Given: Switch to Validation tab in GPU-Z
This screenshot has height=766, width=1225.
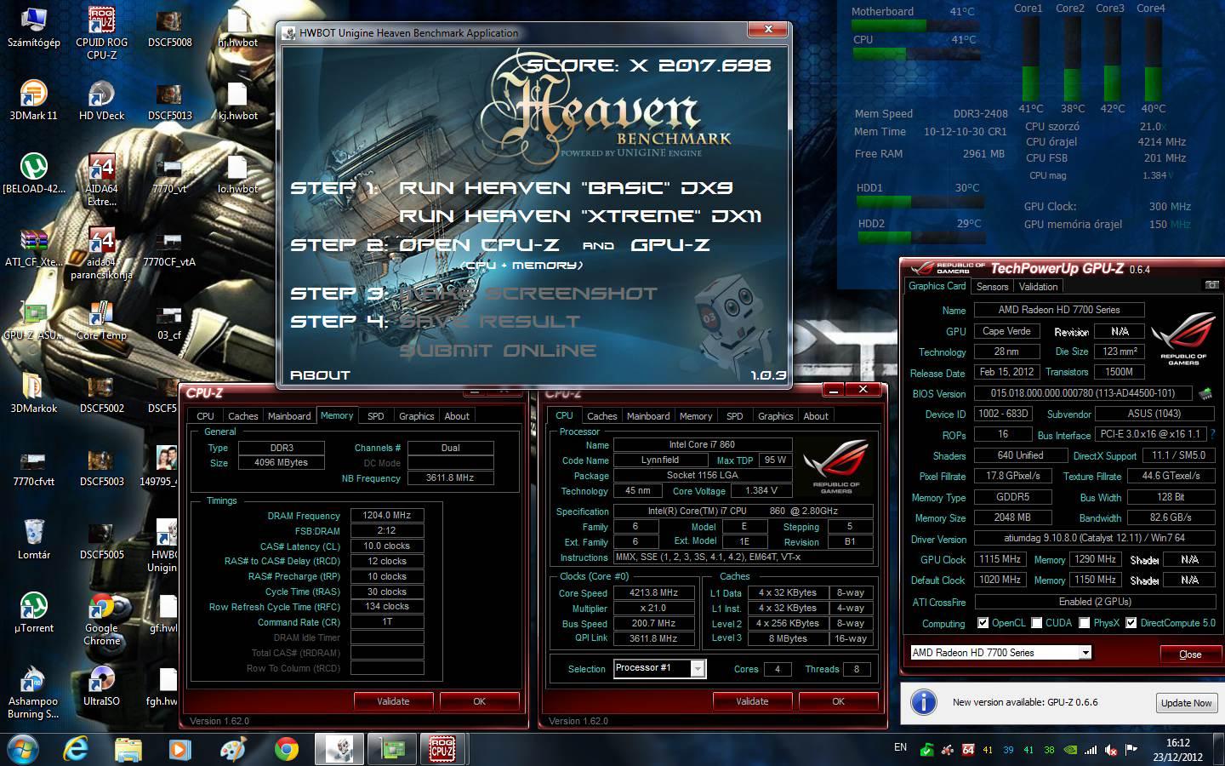Looking at the screenshot, I should [x=1038, y=287].
